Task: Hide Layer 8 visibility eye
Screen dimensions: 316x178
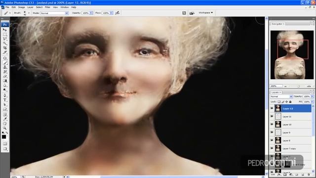Action: 272,140
